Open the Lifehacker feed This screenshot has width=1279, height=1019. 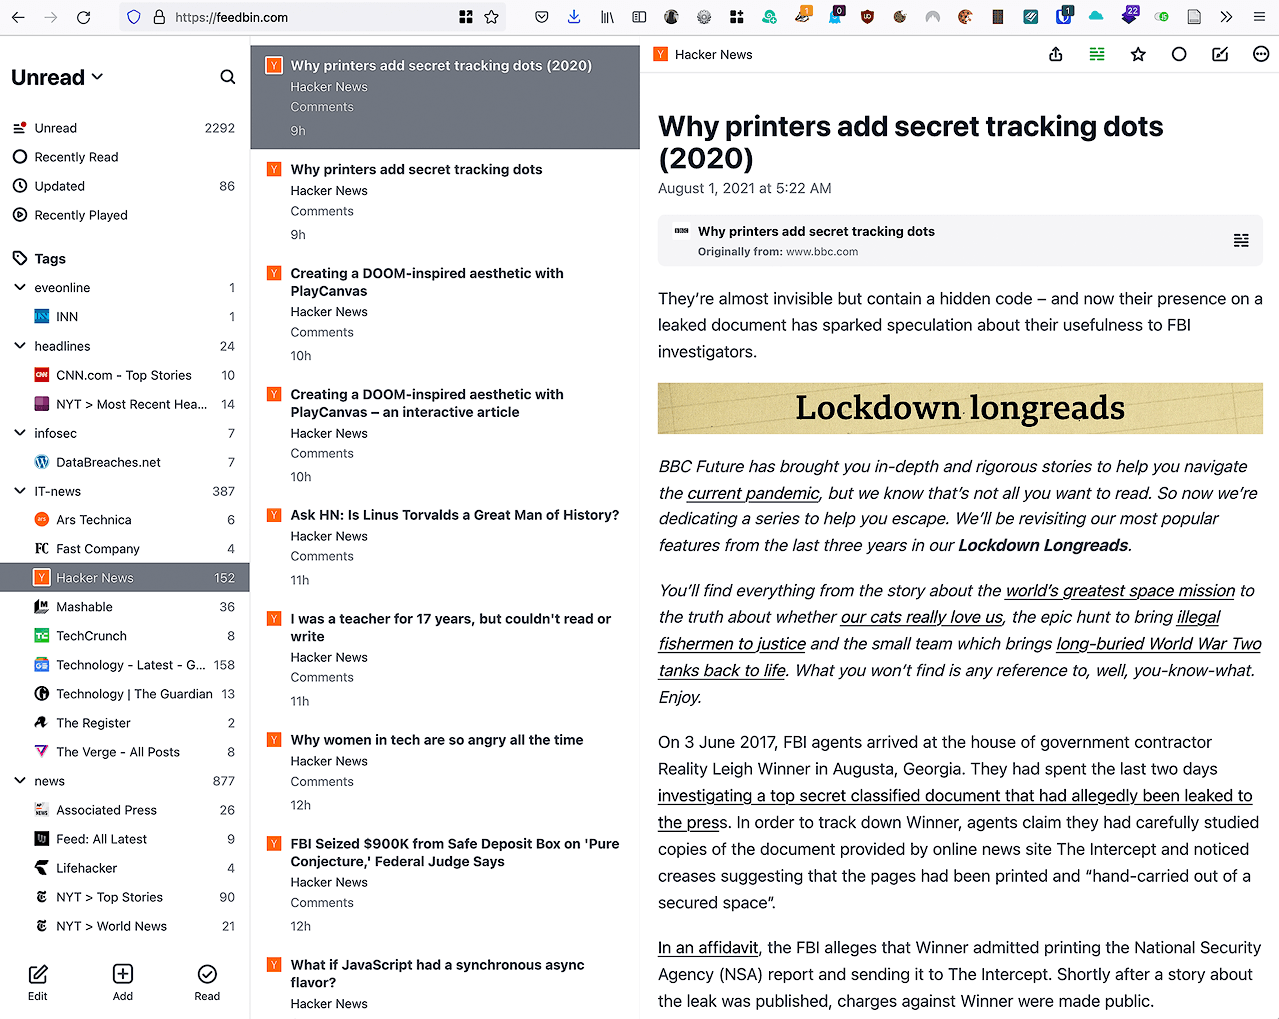124,868
